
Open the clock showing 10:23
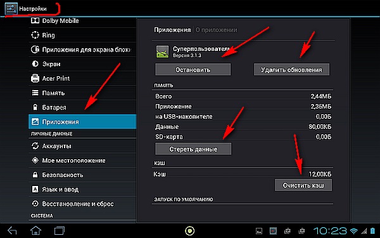coord(331,230)
